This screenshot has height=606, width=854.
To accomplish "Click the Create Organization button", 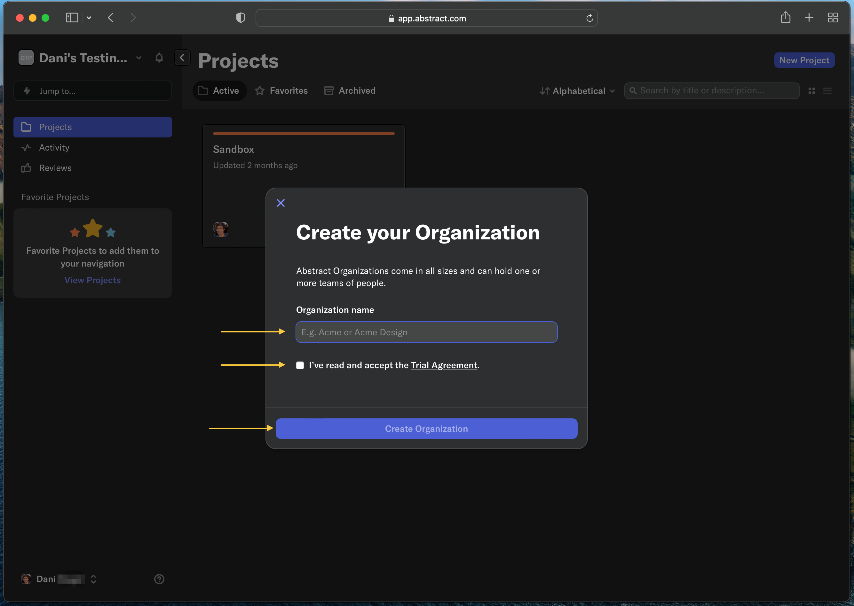I will (x=426, y=429).
